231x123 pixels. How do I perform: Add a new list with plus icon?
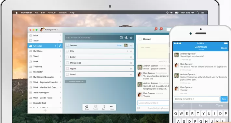coord(45,111)
